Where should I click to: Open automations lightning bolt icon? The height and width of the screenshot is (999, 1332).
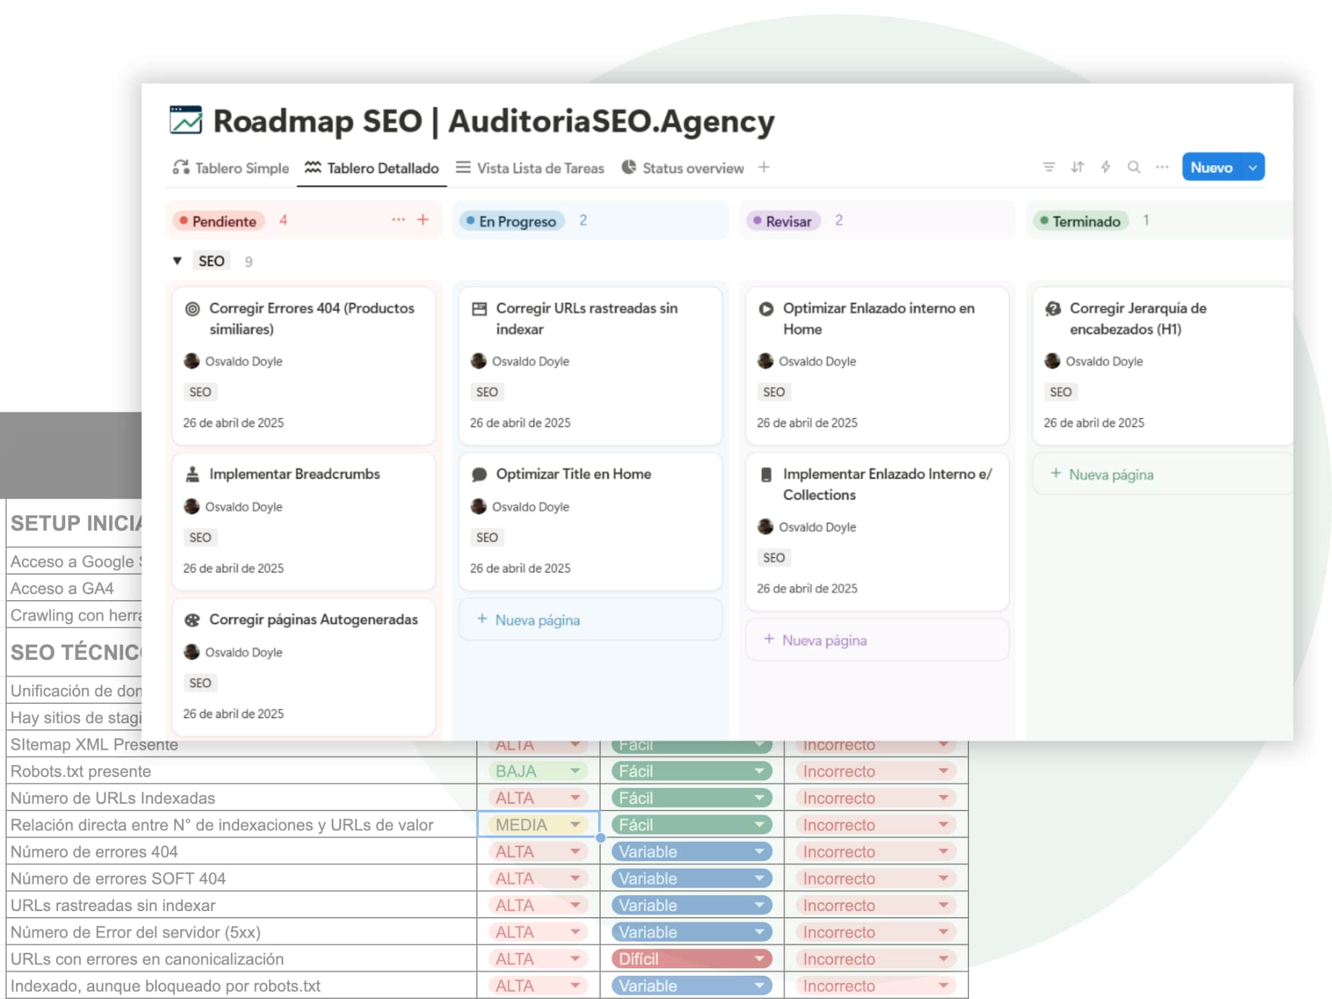(1106, 167)
